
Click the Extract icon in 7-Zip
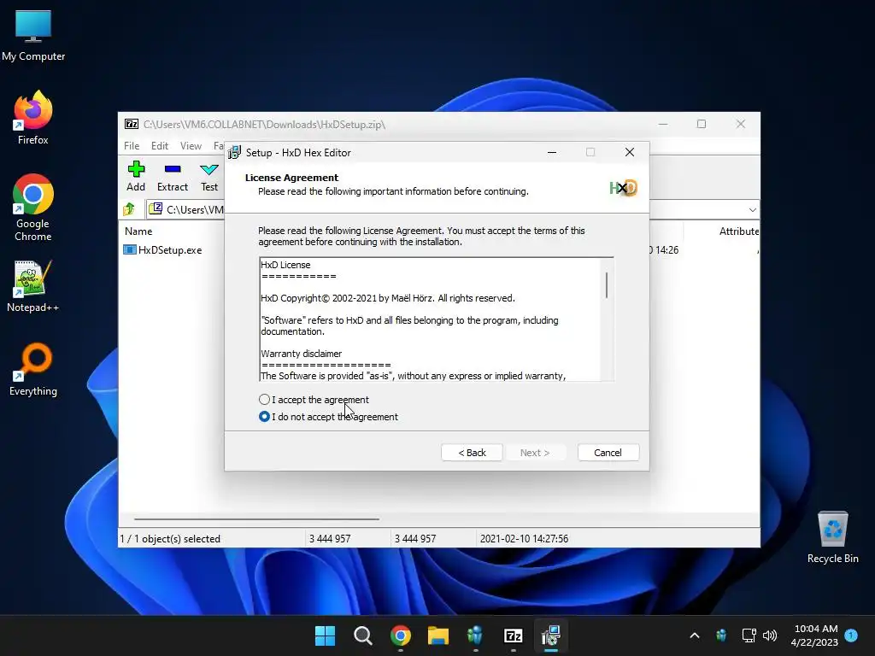pos(173,169)
